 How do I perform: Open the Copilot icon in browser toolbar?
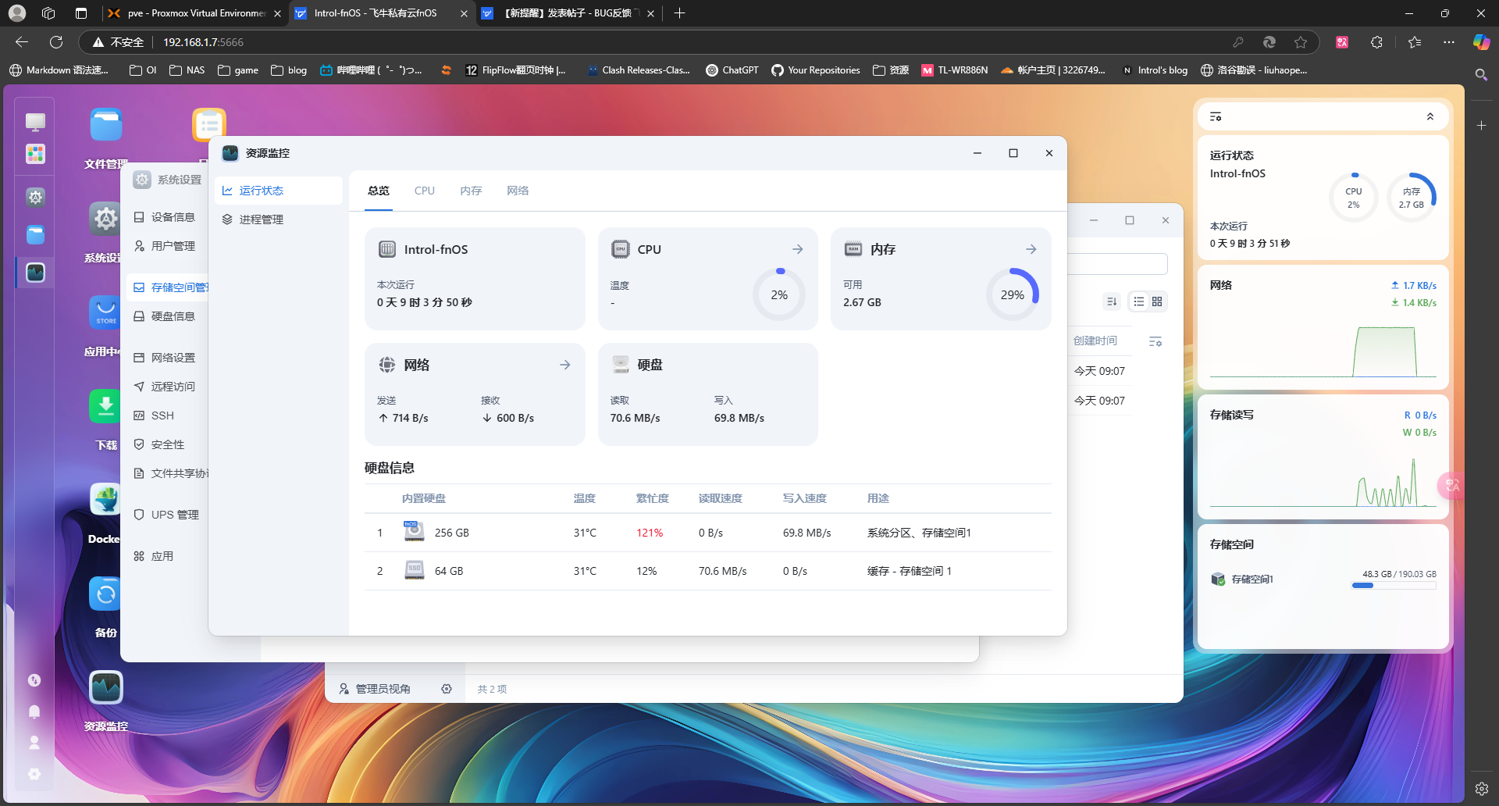(x=1481, y=42)
